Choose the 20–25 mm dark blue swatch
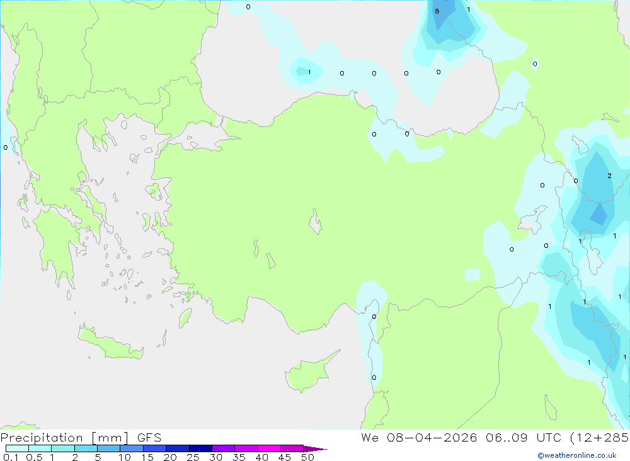 click(x=178, y=448)
